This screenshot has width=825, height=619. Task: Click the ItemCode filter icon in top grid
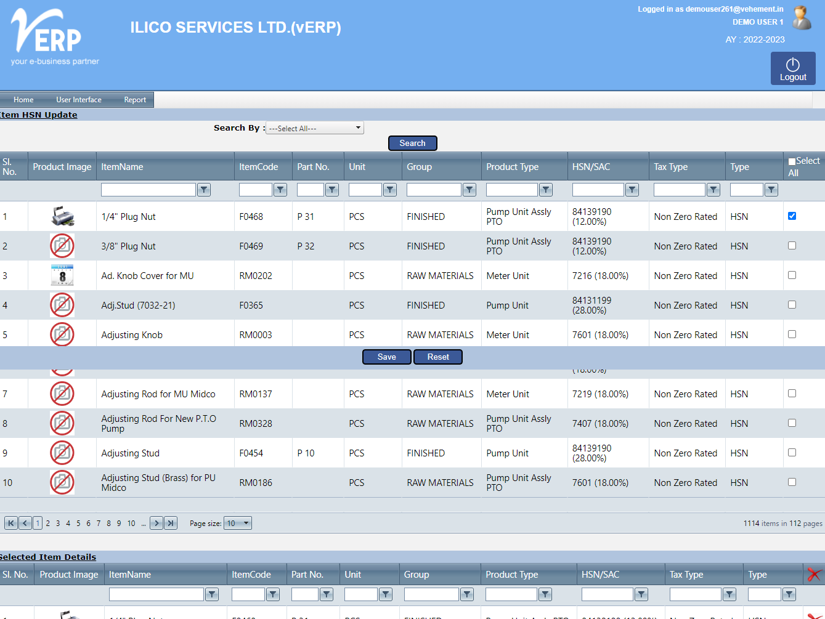click(280, 190)
